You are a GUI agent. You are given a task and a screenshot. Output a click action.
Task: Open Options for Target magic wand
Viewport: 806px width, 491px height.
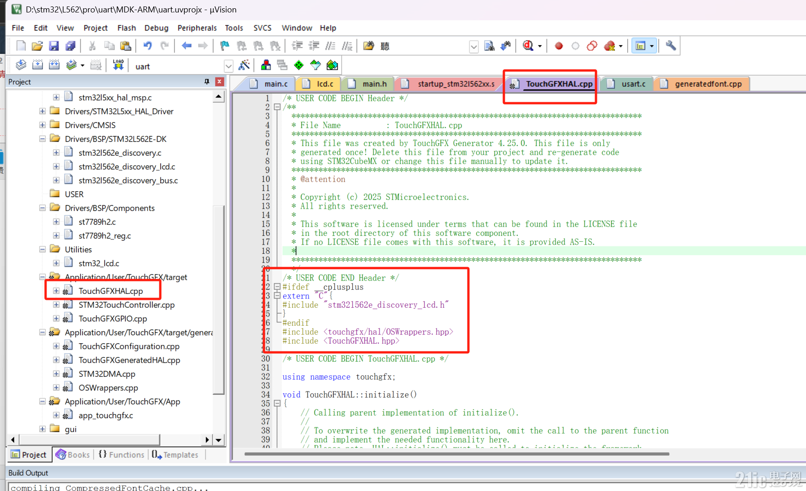[244, 65]
